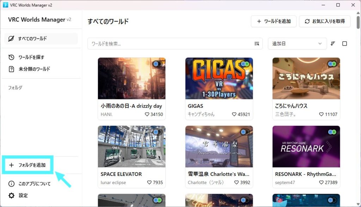
Task: Select 未分類のワールド in the sidebar
Action: coord(34,69)
